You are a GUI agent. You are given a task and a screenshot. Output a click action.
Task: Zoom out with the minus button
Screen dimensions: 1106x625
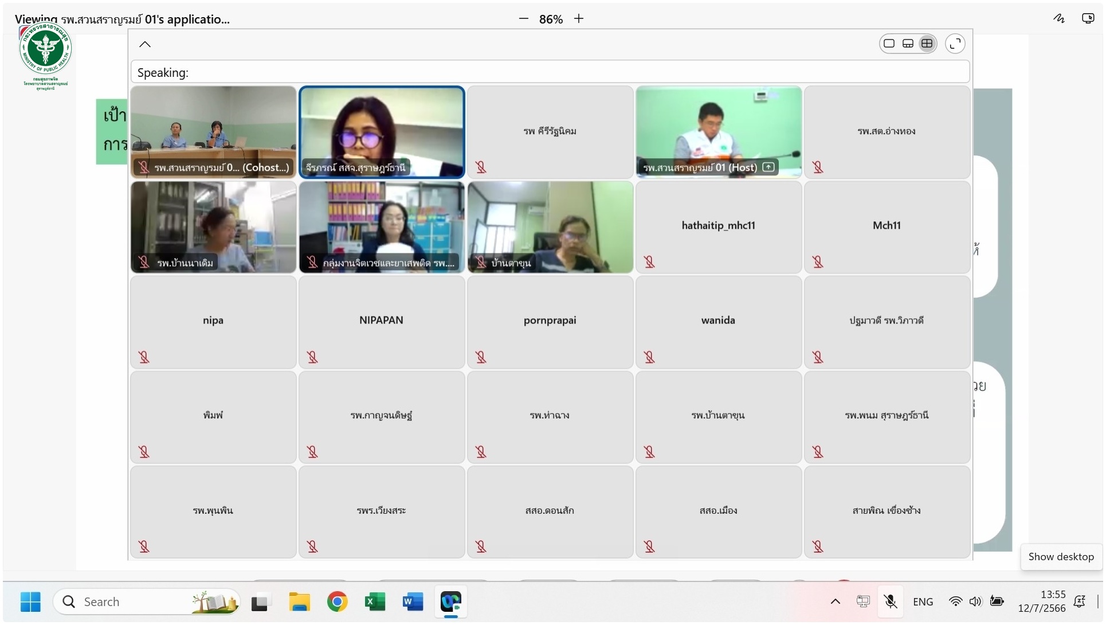point(523,19)
